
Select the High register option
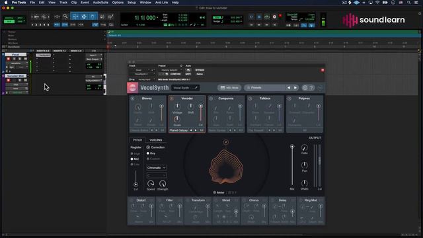[x=135, y=153]
